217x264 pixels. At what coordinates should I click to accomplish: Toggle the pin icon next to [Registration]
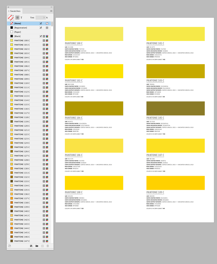(x=41, y=28)
